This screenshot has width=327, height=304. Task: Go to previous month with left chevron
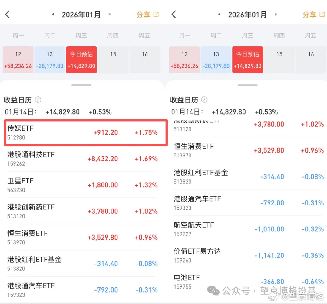(53, 14)
